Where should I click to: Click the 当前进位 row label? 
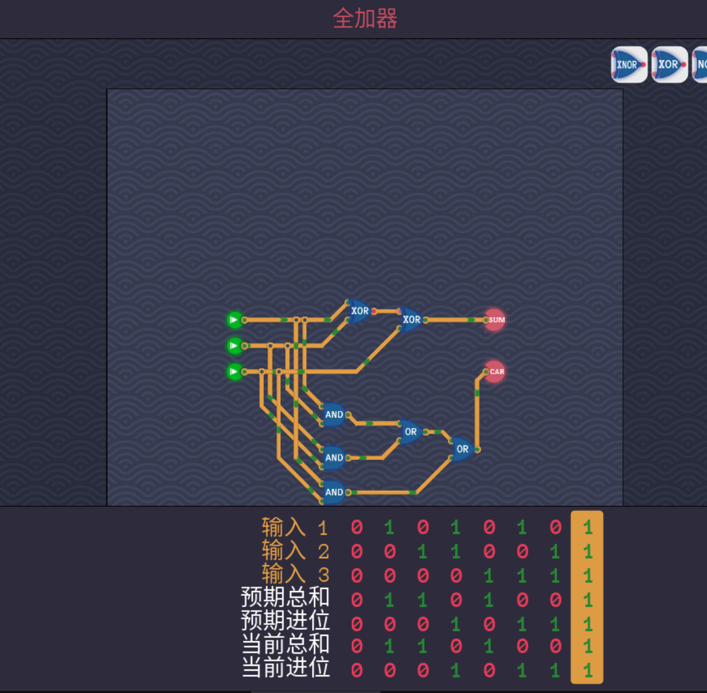285,668
